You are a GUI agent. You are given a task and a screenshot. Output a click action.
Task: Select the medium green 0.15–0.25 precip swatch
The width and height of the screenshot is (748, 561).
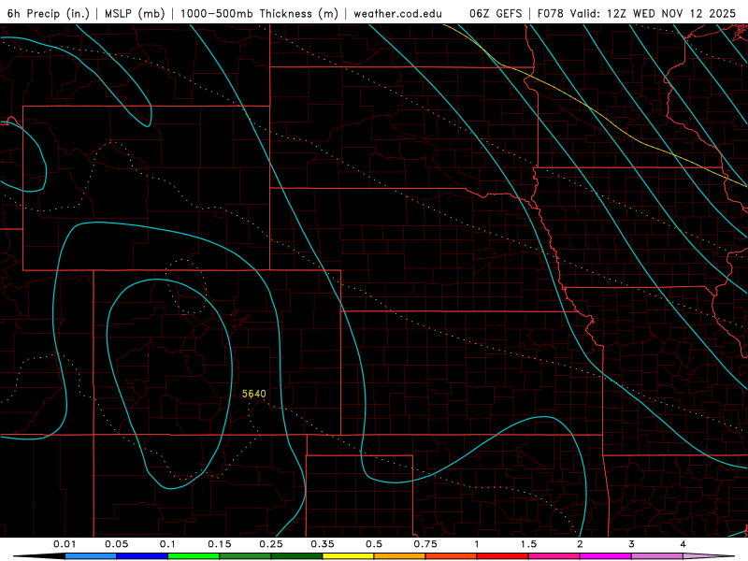[245, 556]
